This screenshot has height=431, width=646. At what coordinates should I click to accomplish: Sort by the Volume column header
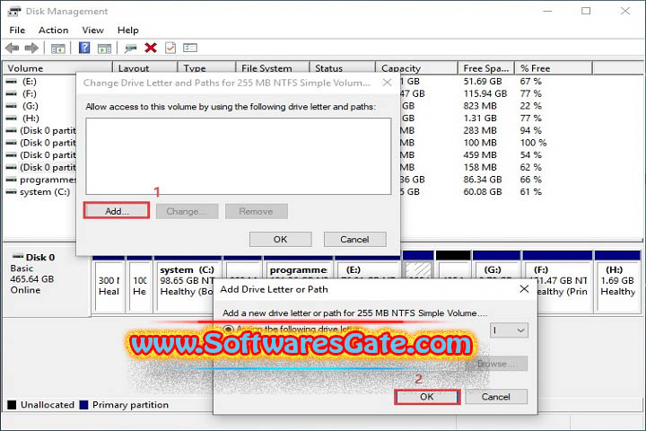coord(57,68)
